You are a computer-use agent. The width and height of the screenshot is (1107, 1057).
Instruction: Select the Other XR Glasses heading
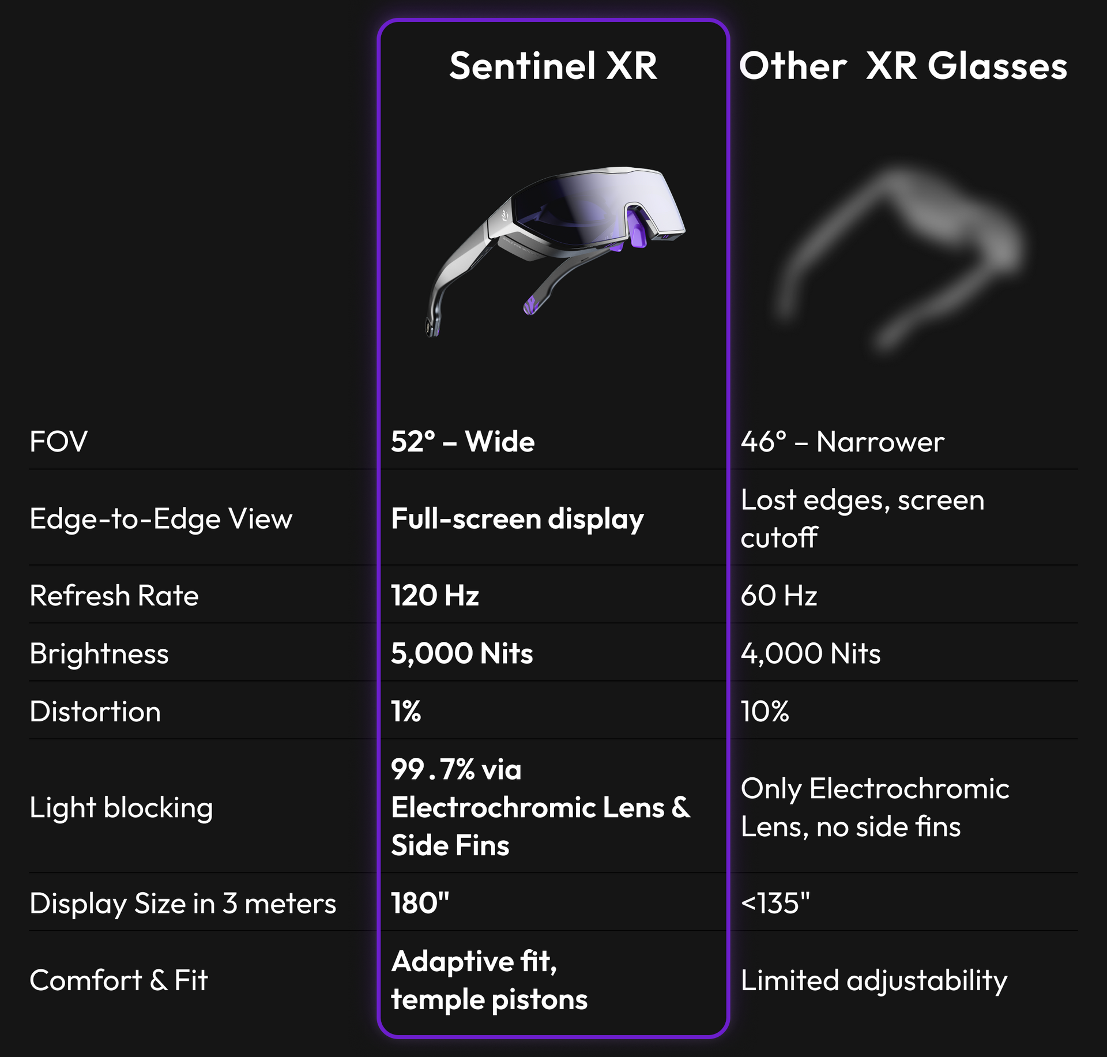[903, 66]
